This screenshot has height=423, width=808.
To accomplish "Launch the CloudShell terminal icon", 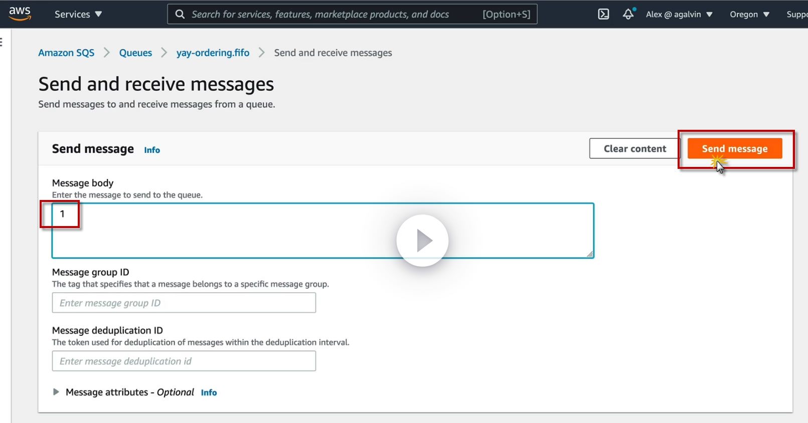I will coord(603,14).
